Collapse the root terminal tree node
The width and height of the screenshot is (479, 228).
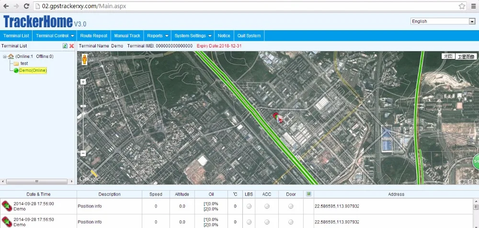4,57
